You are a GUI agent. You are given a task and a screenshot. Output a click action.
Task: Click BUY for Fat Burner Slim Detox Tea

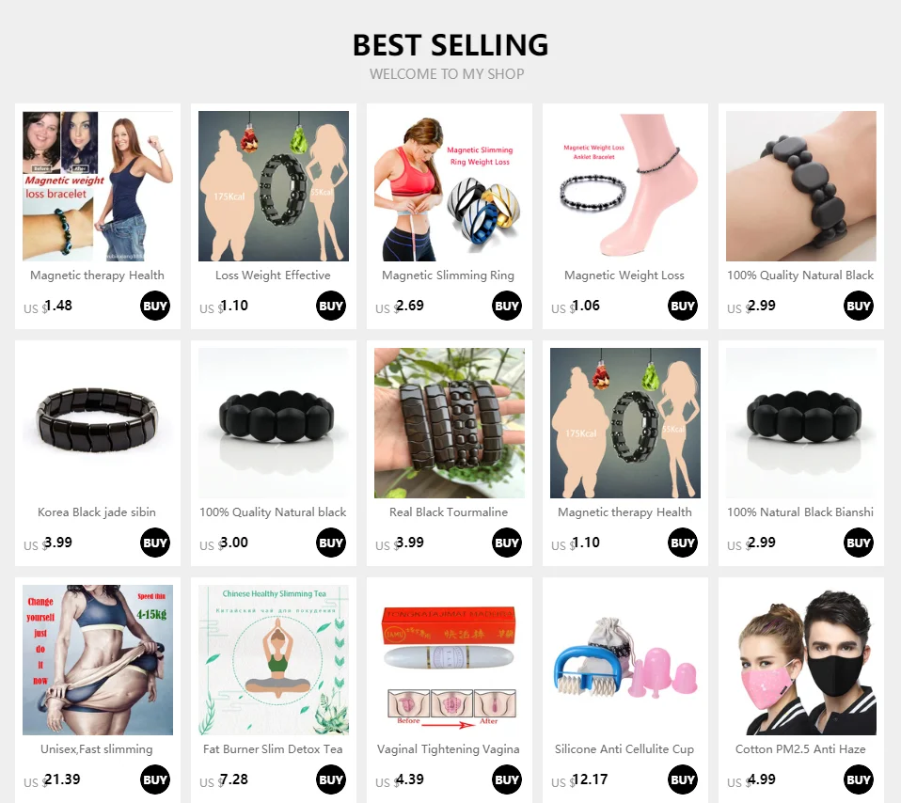click(x=331, y=779)
